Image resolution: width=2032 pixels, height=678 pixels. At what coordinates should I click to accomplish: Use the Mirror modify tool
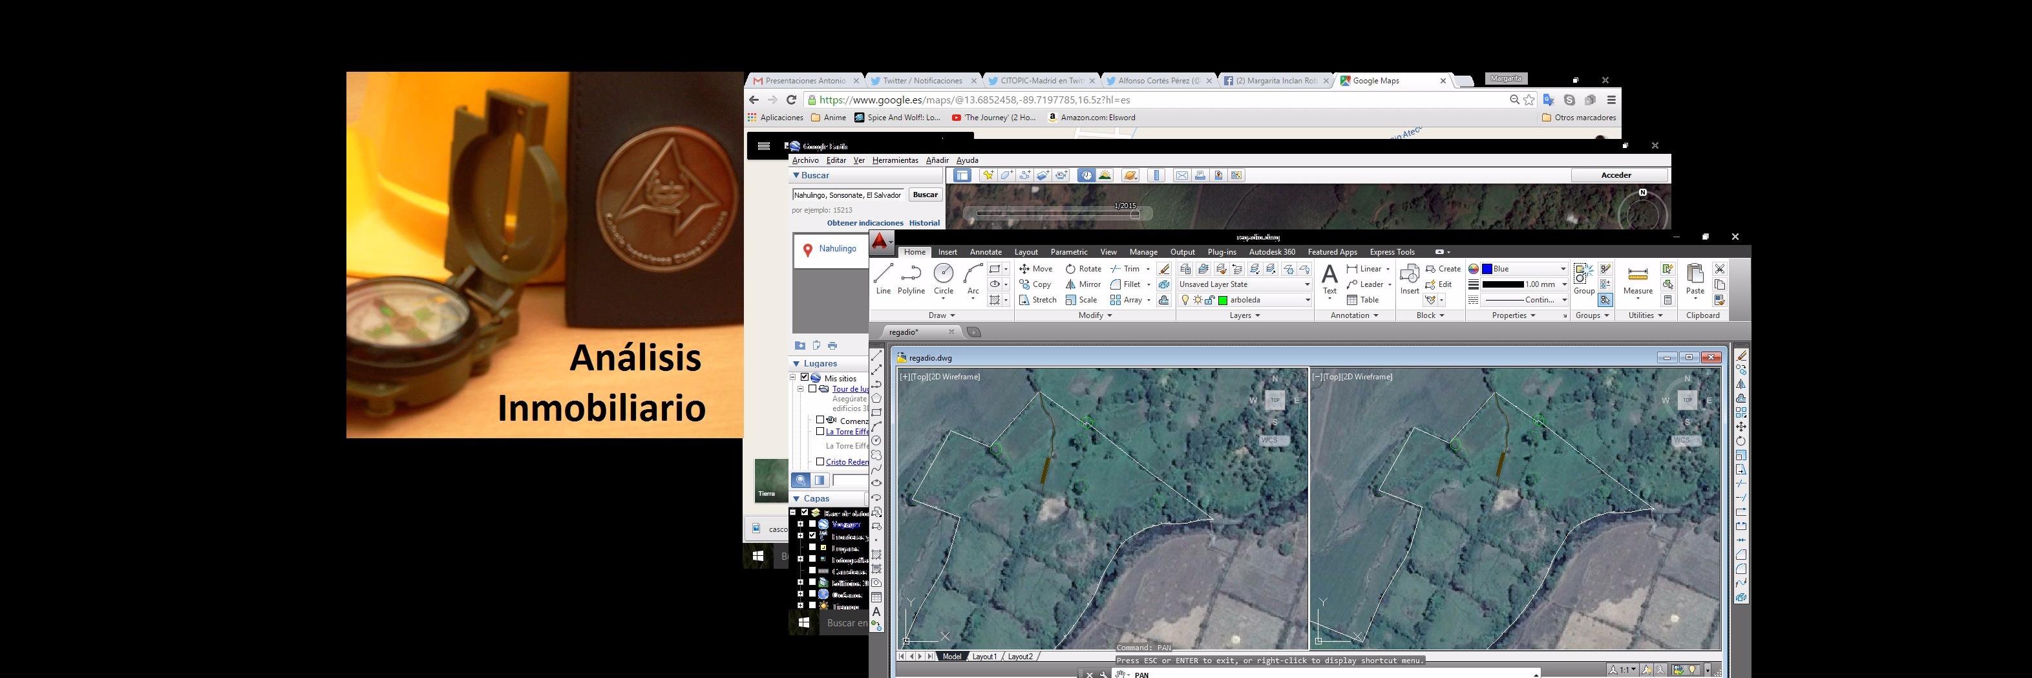(x=1083, y=284)
